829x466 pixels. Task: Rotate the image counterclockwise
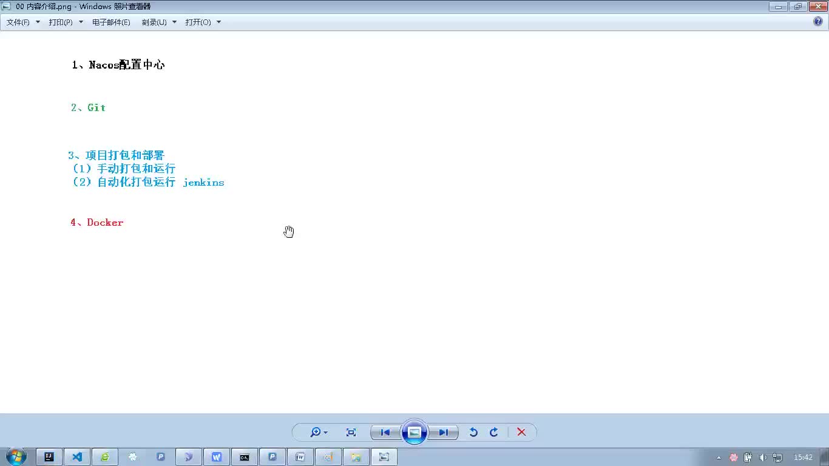[473, 432]
